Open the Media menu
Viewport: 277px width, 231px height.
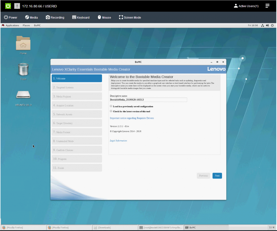click(x=31, y=17)
